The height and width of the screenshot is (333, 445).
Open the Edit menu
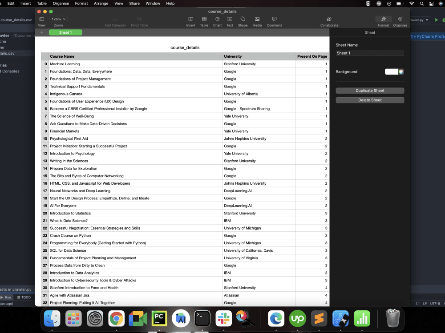click(x=11, y=4)
